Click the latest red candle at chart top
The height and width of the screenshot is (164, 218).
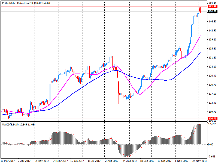200,10
